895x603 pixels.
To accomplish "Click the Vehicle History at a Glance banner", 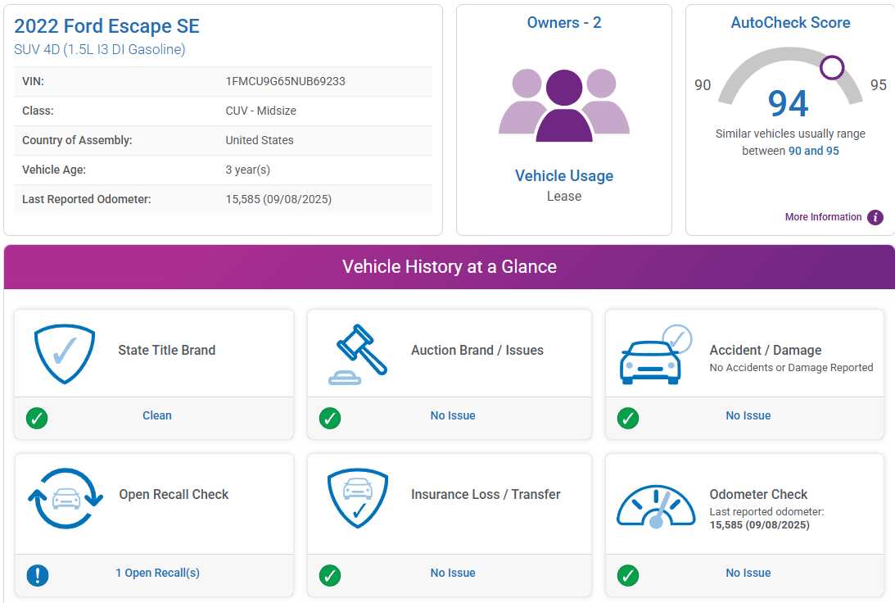I will click(449, 266).
